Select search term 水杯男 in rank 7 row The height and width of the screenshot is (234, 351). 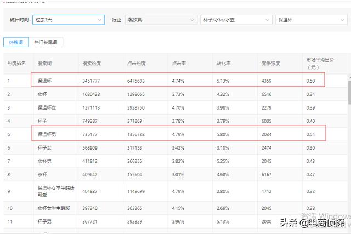44,161
